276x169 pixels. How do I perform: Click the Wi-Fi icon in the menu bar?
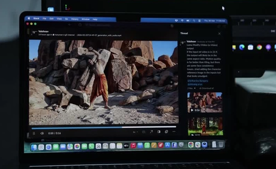point(182,21)
